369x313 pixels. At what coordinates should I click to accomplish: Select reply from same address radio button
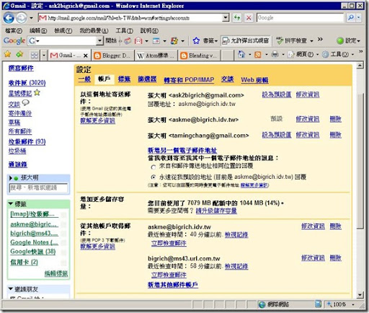click(154, 167)
